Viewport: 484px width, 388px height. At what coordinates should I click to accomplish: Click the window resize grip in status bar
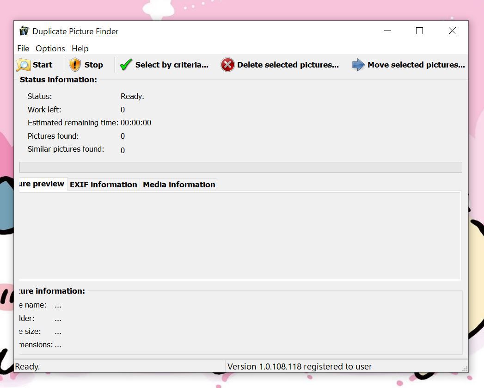coord(465,369)
